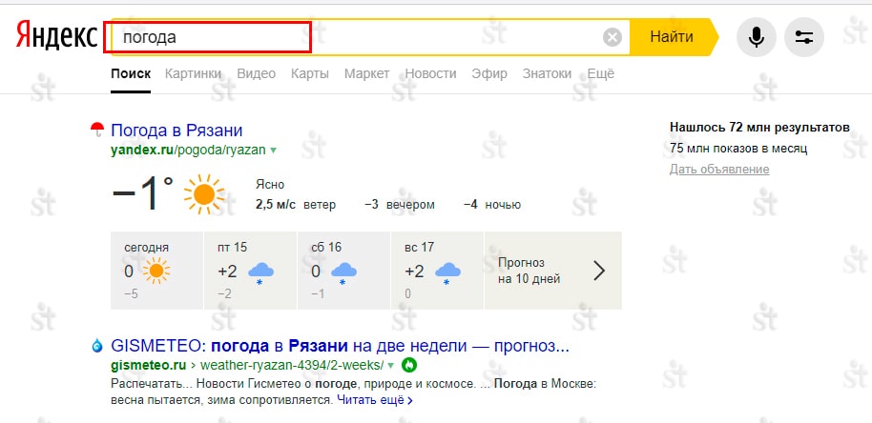Click the −3 вечером forecast text
The width and height of the screenshot is (872, 423).
[400, 204]
